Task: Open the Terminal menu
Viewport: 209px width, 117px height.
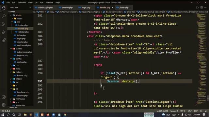Action: pyautogui.click(x=49, y=3)
